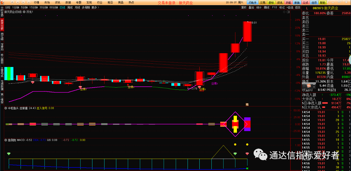Click the 选项 button
This screenshot has height=171, width=351.
(x=314, y=2)
